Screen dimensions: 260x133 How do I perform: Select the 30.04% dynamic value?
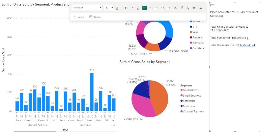click(240, 12)
